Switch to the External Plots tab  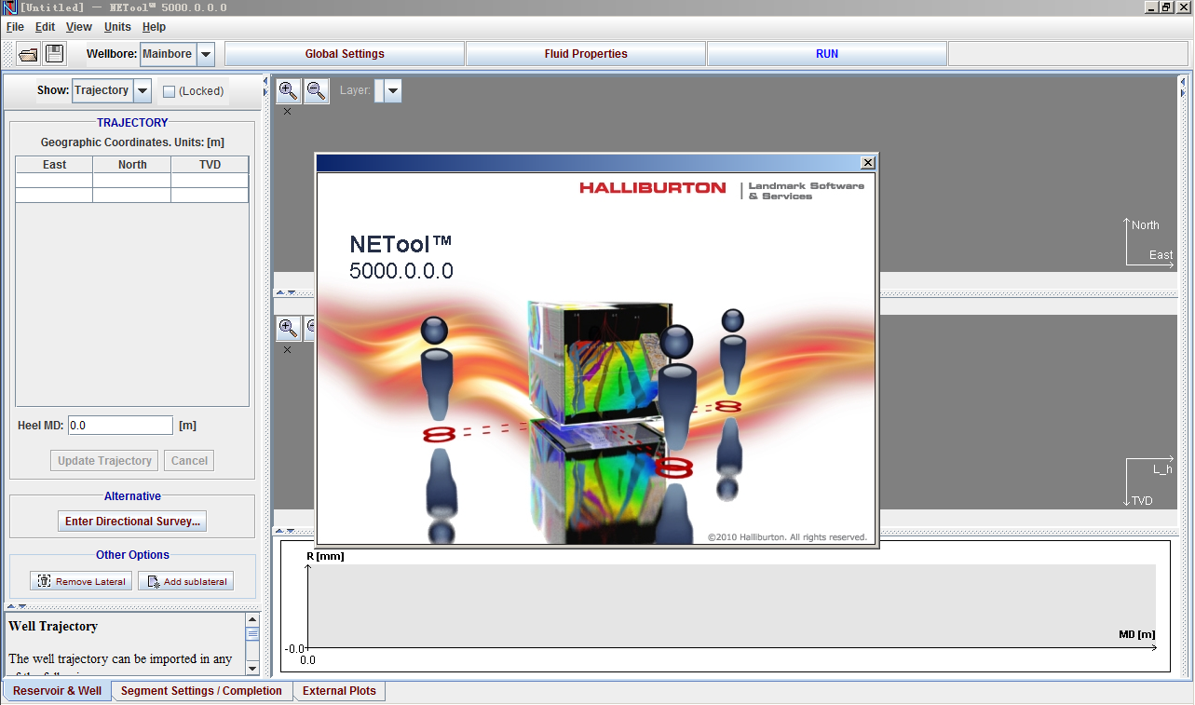tap(339, 691)
